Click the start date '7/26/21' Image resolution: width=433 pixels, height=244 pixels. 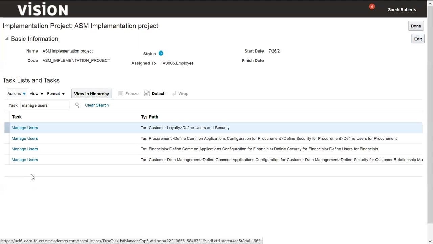pos(275,51)
